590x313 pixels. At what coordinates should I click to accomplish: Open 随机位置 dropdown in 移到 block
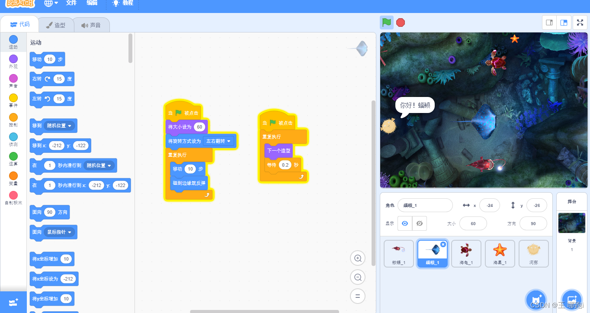click(x=59, y=126)
